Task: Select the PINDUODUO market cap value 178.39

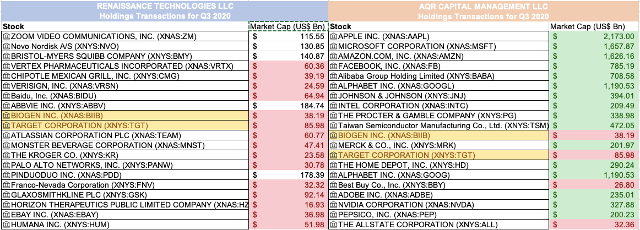Action: click(289, 175)
